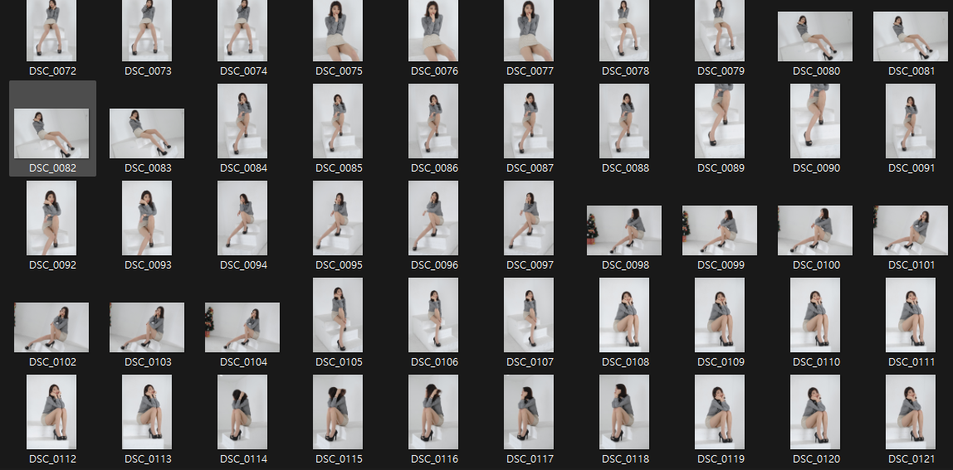The image size is (953, 470).
Task: Select the DSC_0073 thumbnail
Action: [x=147, y=31]
